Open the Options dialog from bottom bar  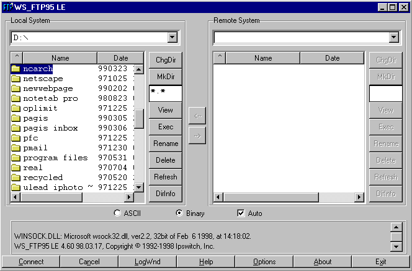pyautogui.click(x=264, y=262)
